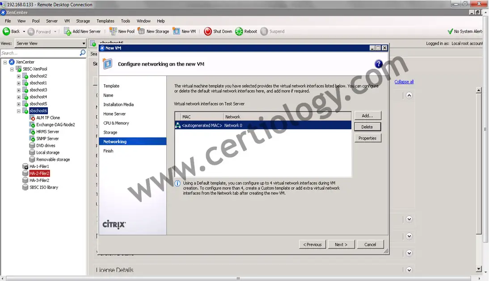Open the Templates menu

tap(105, 21)
